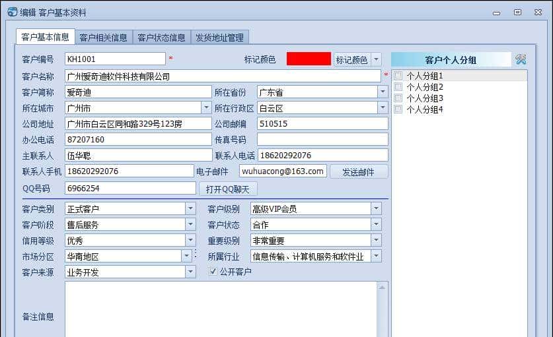Click the 市场分区 vertical dots handle
This screenshot has height=337, width=553.
click(x=196, y=255)
